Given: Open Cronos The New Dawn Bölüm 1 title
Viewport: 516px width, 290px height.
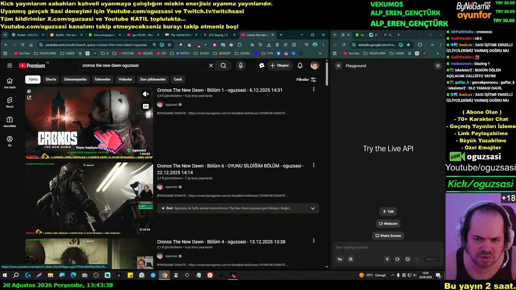Looking at the screenshot, I should [220, 90].
